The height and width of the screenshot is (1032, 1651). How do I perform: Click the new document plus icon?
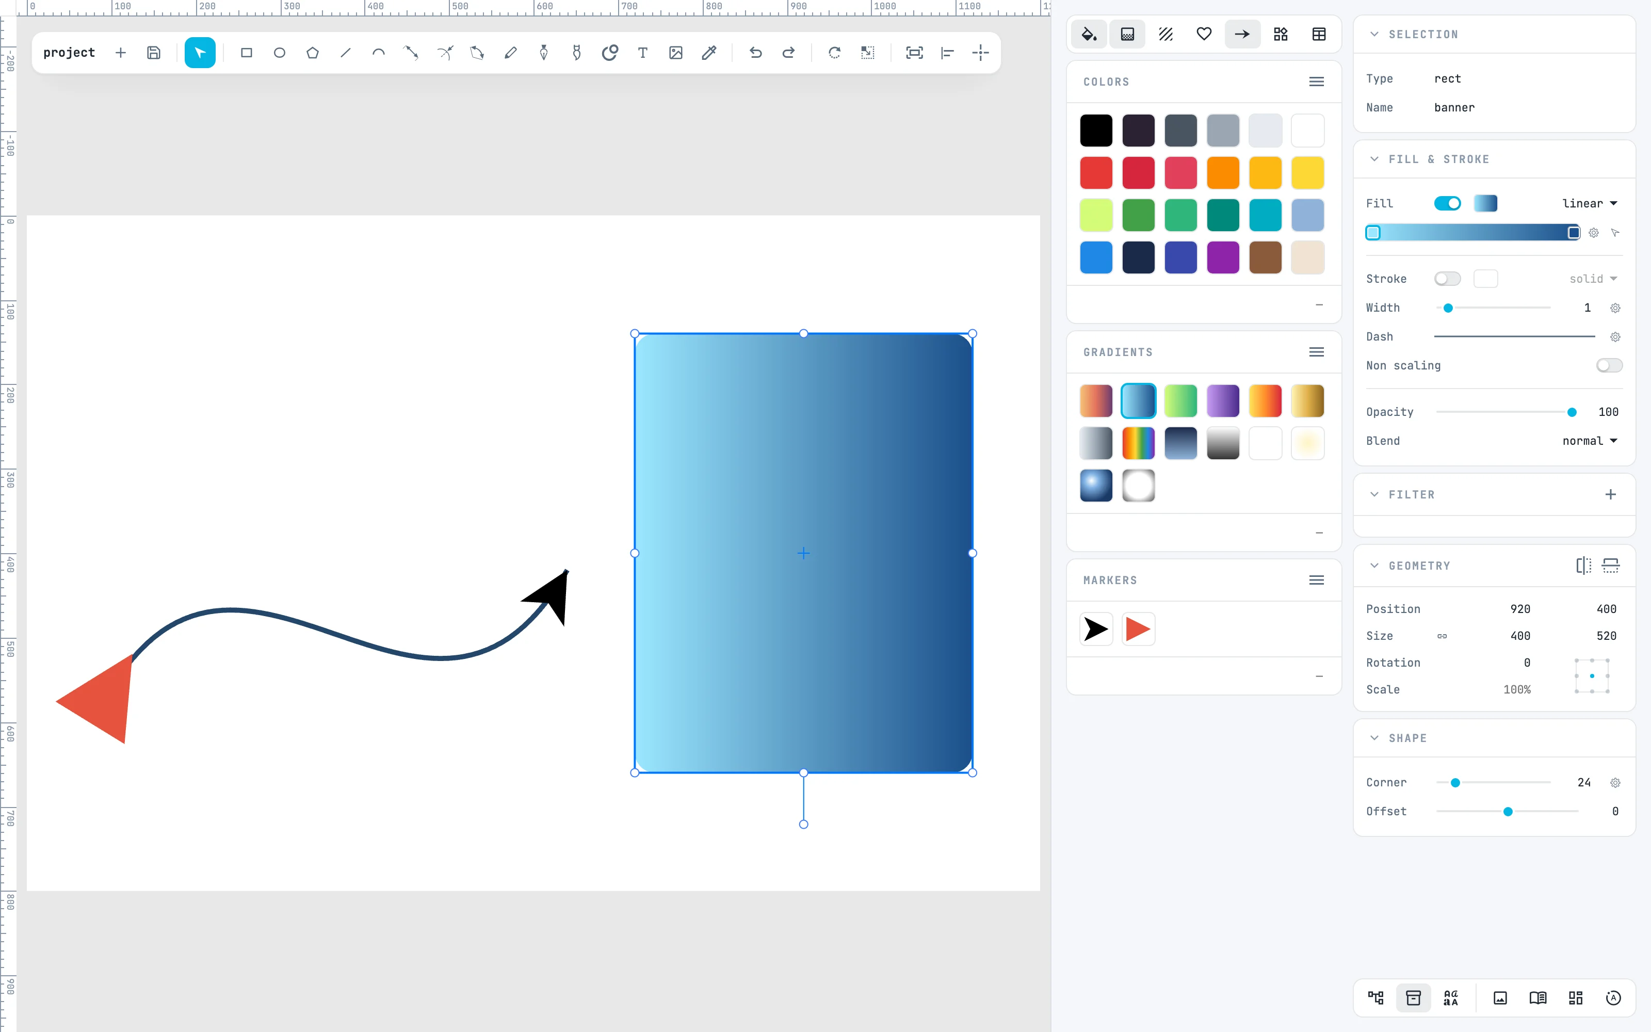pos(121,53)
